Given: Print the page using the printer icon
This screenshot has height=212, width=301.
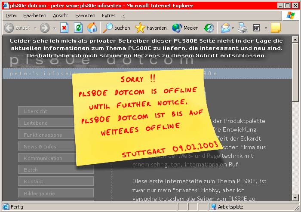Looking at the screenshot, I should click(x=243, y=28).
